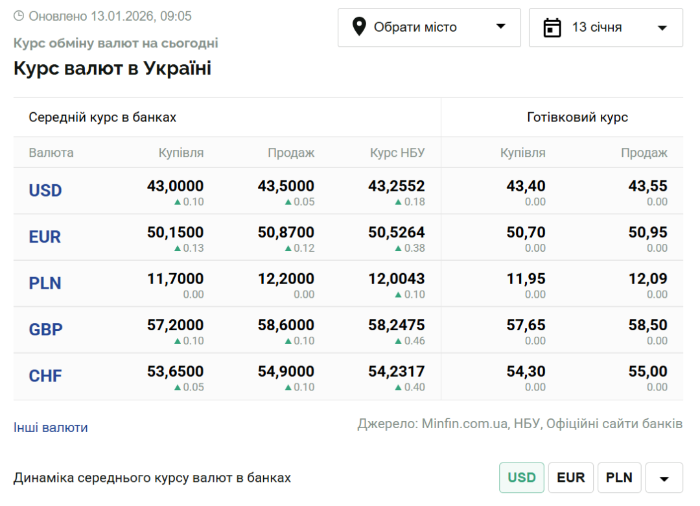Click USD bank buy rate 43,0000
This screenshot has height=506, width=700.
(175, 186)
